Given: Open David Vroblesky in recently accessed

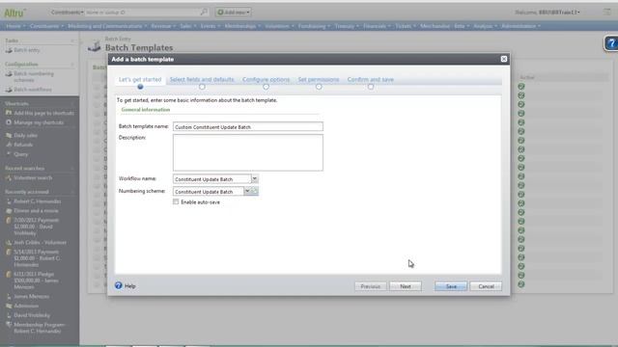Looking at the screenshot, I should pyautogui.click(x=32, y=315).
